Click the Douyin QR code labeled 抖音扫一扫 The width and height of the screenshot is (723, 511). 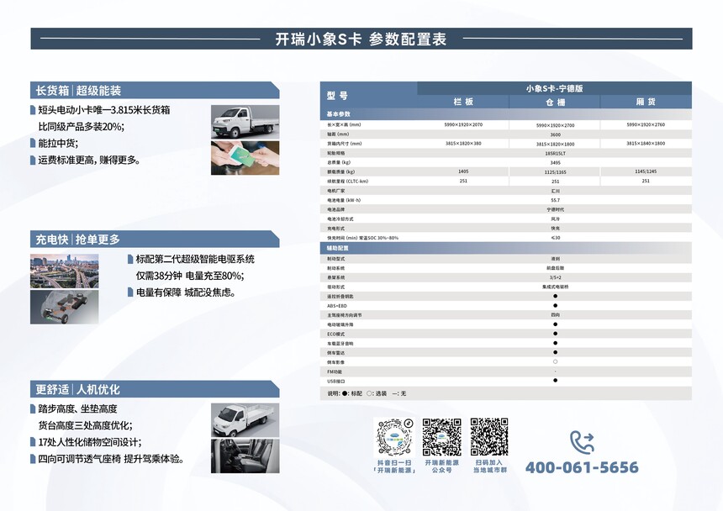coord(394,438)
